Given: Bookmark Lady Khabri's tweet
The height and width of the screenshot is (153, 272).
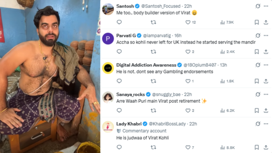Looking at the screenshot, I should [x=257, y=147].
